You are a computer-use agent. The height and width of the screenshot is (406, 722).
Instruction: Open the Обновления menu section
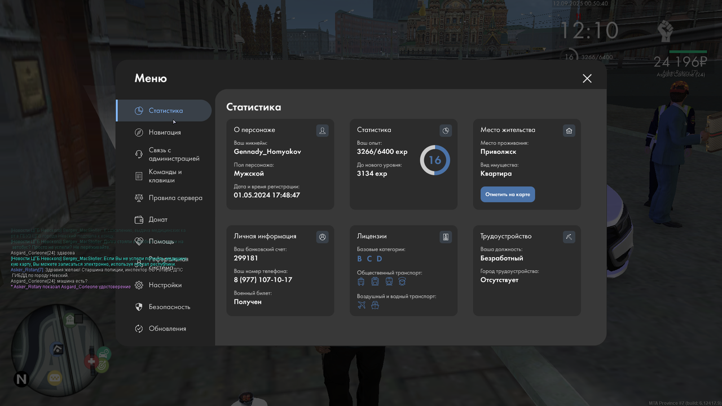pyautogui.click(x=164, y=329)
